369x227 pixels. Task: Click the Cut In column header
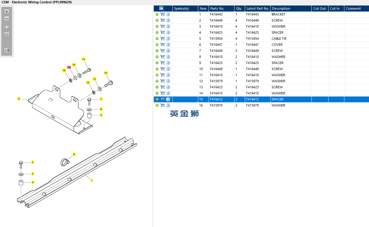tap(336, 8)
